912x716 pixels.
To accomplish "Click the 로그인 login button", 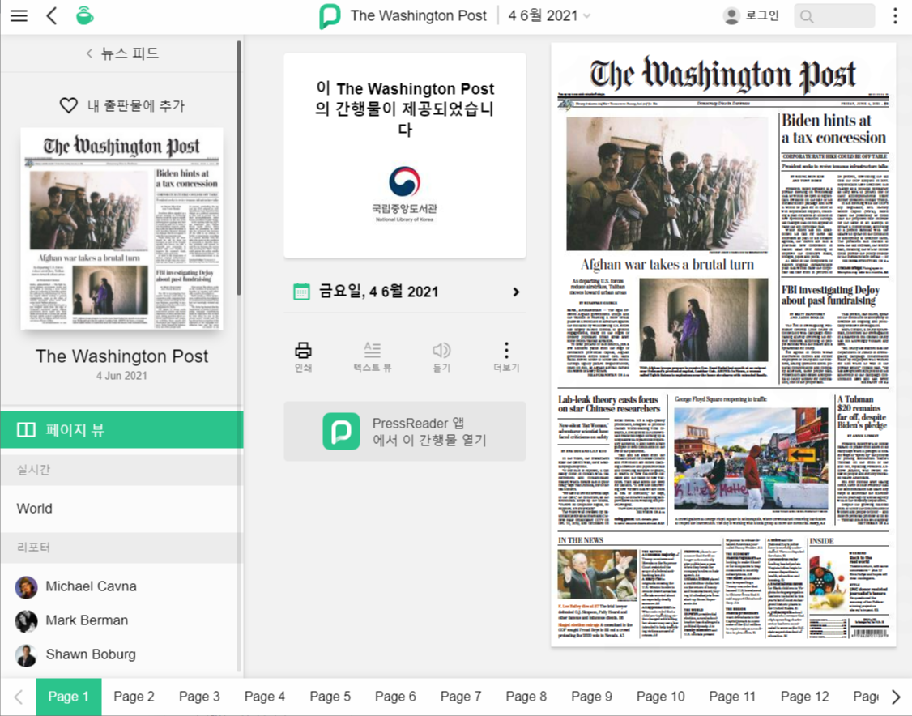I will [x=750, y=15].
